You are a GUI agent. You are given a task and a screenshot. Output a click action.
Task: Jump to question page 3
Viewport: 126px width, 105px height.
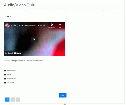tap(18, 99)
